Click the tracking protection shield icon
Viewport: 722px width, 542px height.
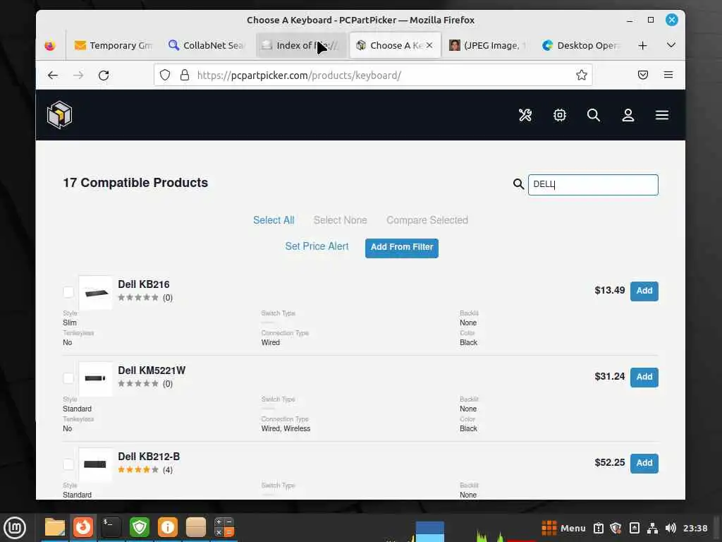(165, 75)
